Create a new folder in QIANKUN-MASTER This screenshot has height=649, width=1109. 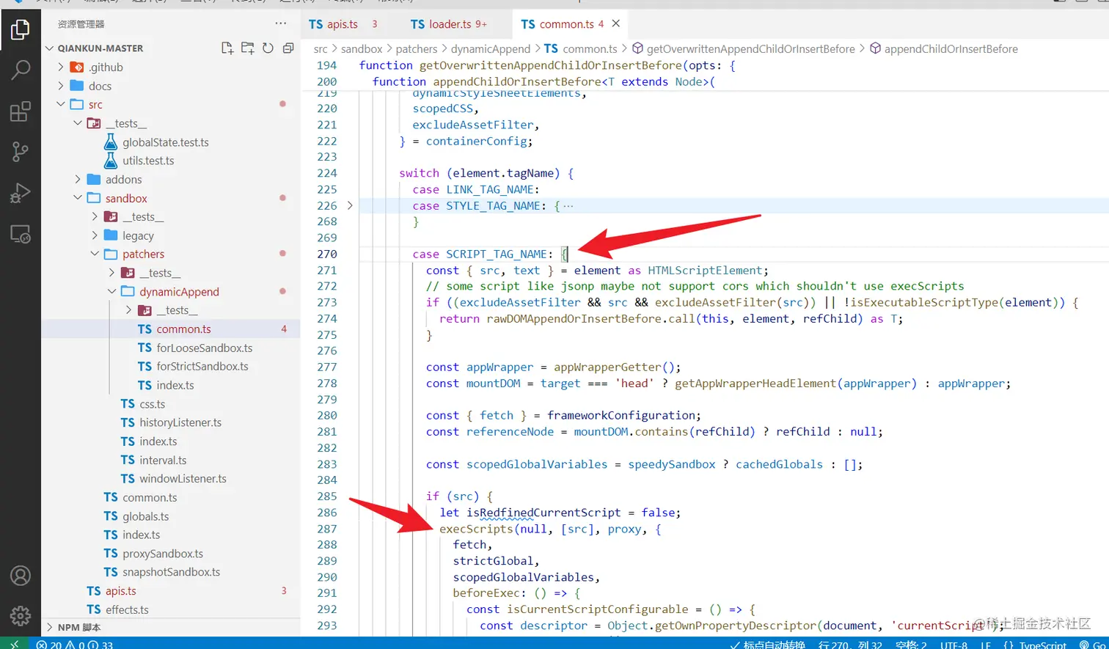[248, 48]
